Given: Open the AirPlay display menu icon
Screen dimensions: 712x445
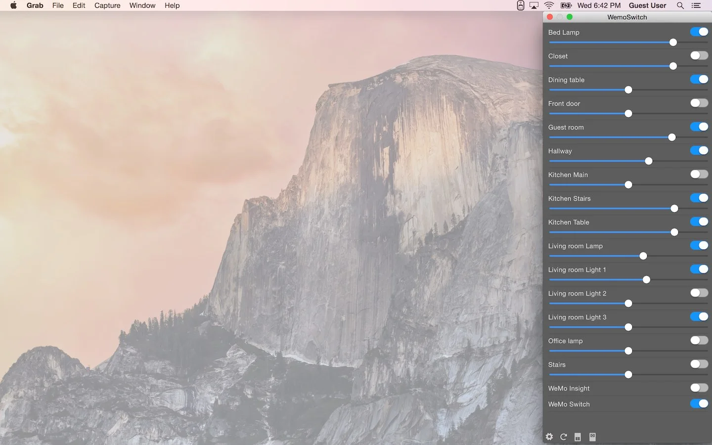Looking at the screenshot, I should click(x=534, y=5).
